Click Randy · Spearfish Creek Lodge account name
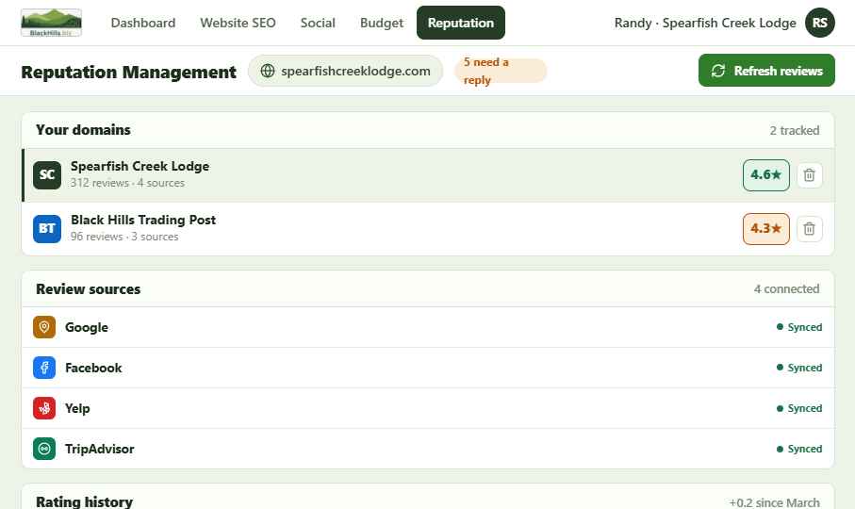Viewport: 855px width, 509px height. pyautogui.click(x=705, y=23)
